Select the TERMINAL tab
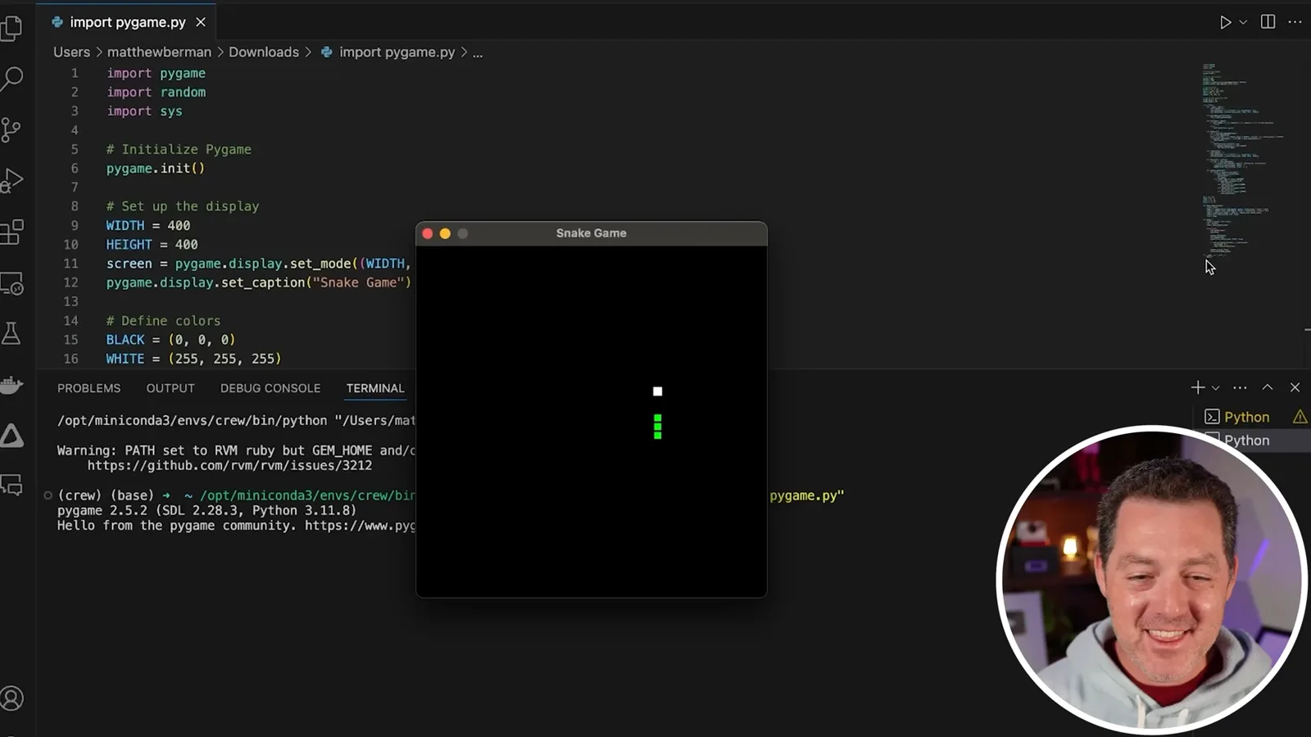The image size is (1311, 737). point(375,388)
